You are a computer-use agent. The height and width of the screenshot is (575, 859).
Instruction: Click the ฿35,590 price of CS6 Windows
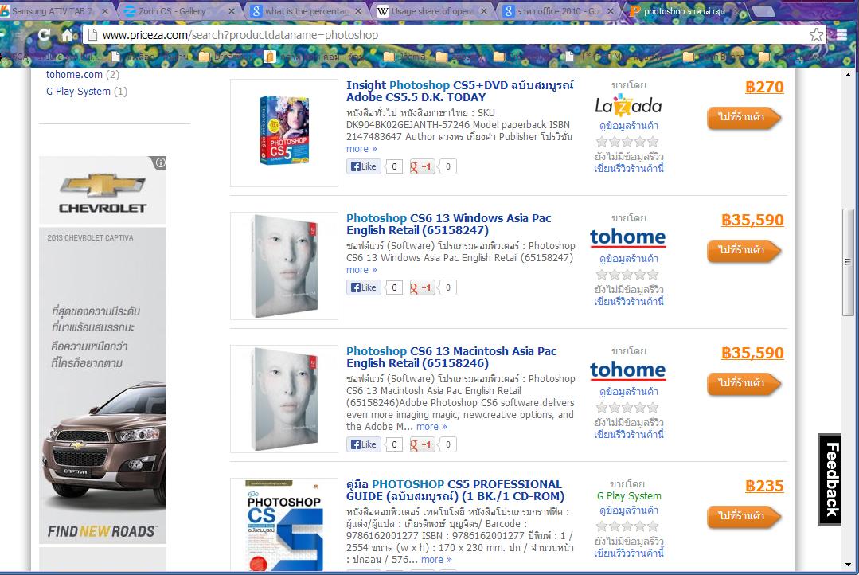pyautogui.click(x=753, y=221)
